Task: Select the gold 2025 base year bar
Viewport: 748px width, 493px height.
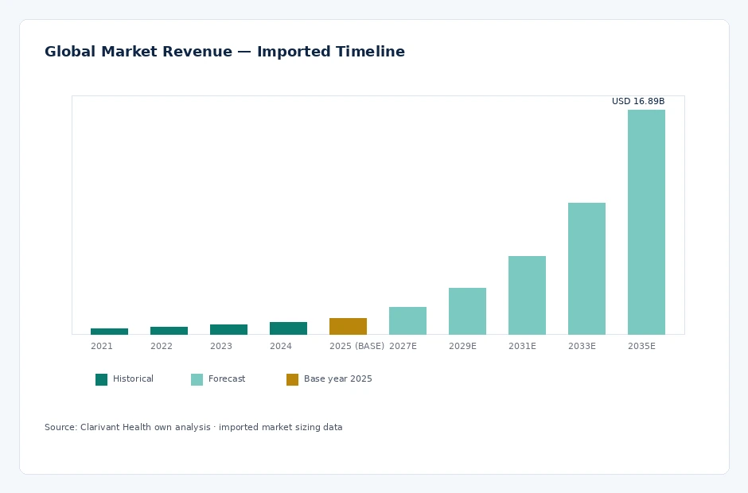Action: click(x=348, y=326)
